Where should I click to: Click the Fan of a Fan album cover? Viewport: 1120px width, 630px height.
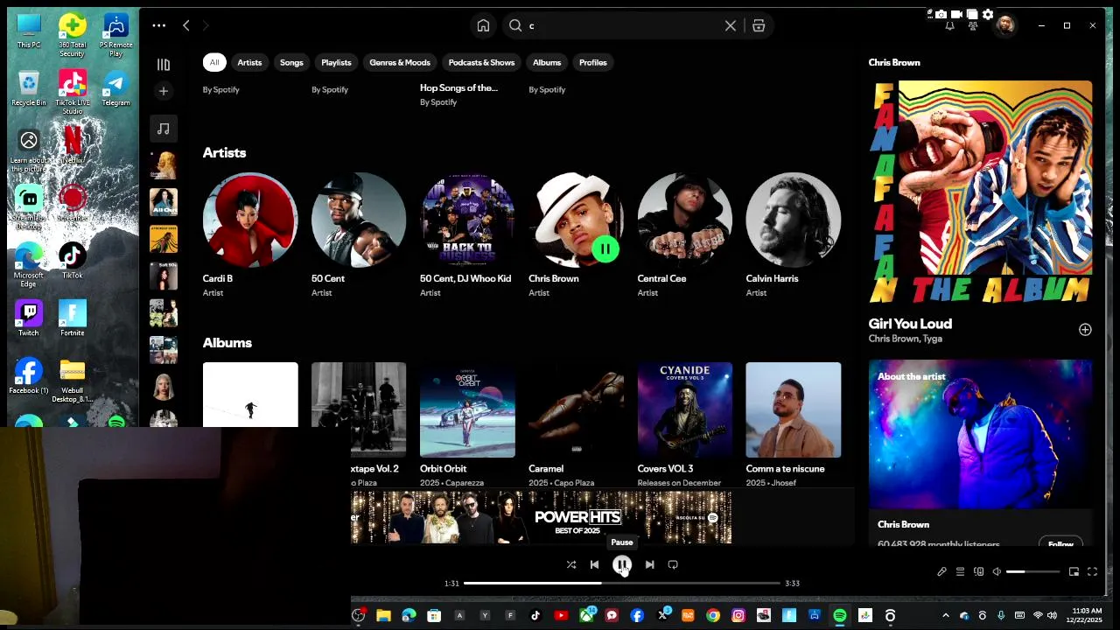pyautogui.click(x=980, y=192)
